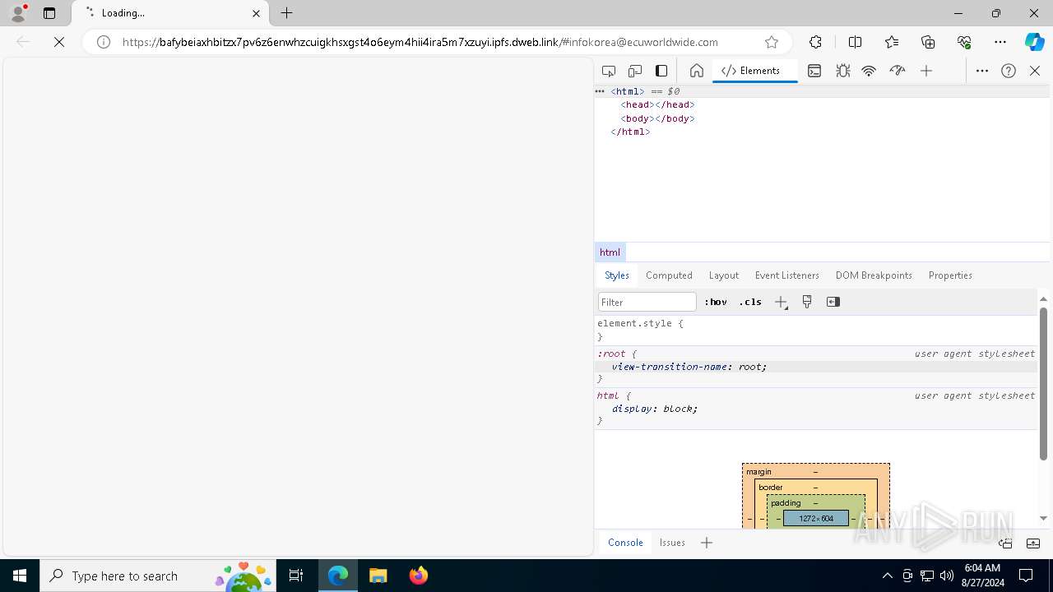Open the DevTools Welcome home icon

pos(696,71)
